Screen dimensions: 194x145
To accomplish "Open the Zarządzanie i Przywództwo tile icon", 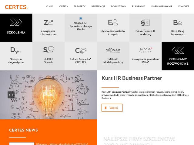I will pos(48,22).
